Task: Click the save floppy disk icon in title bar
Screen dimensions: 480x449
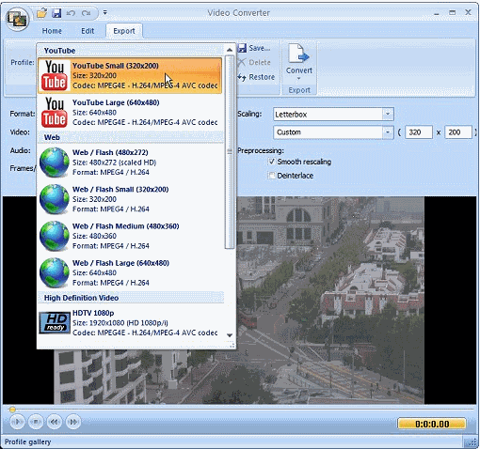Action: point(56,13)
